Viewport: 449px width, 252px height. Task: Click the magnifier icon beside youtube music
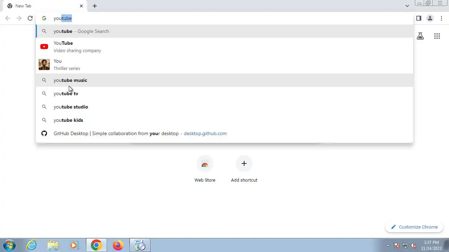tap(44, 80)
